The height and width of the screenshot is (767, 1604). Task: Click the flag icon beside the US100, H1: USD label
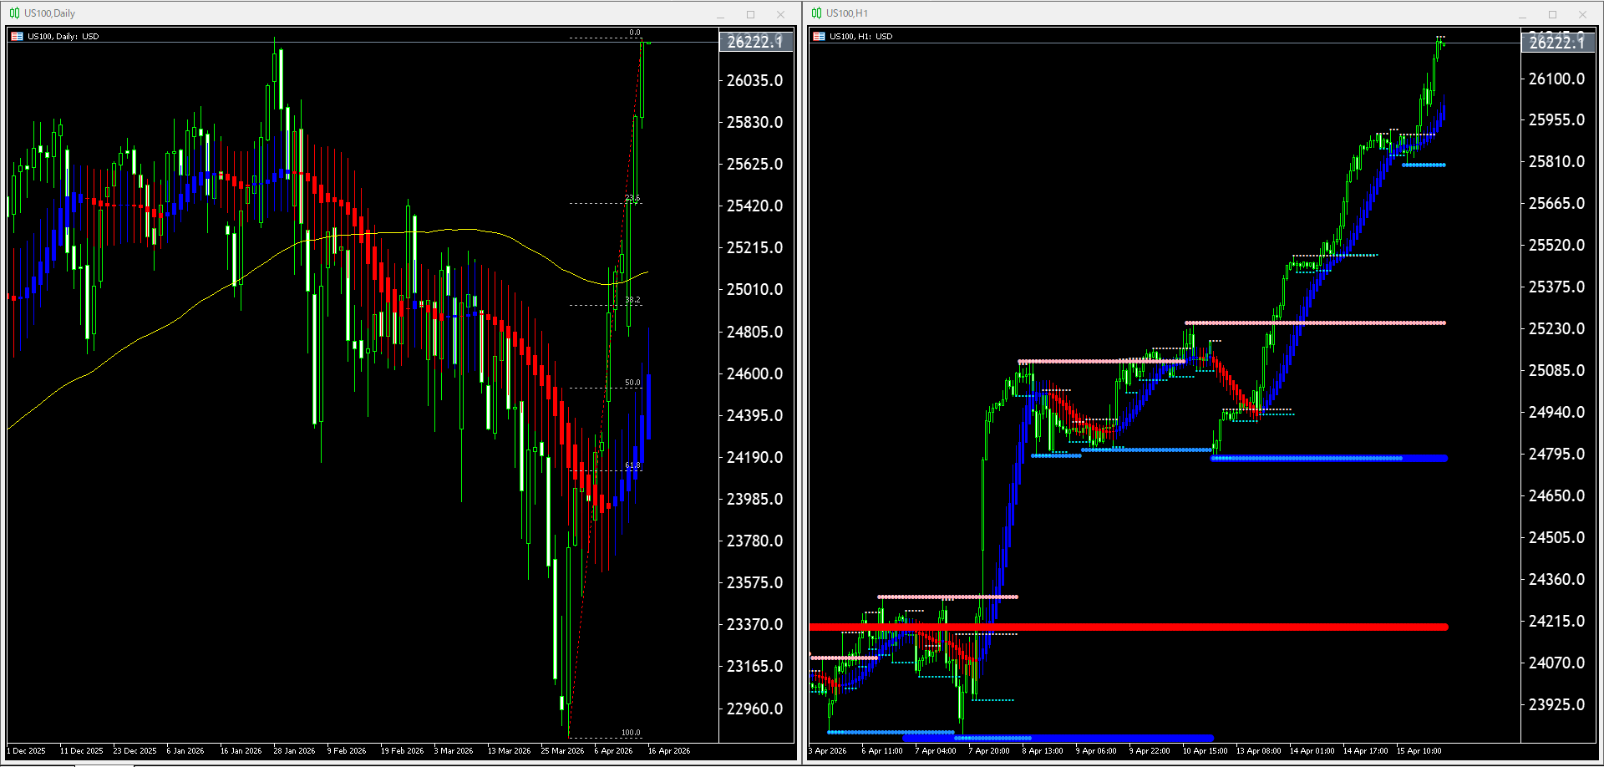pyautogui.click(x=819, y=37)
